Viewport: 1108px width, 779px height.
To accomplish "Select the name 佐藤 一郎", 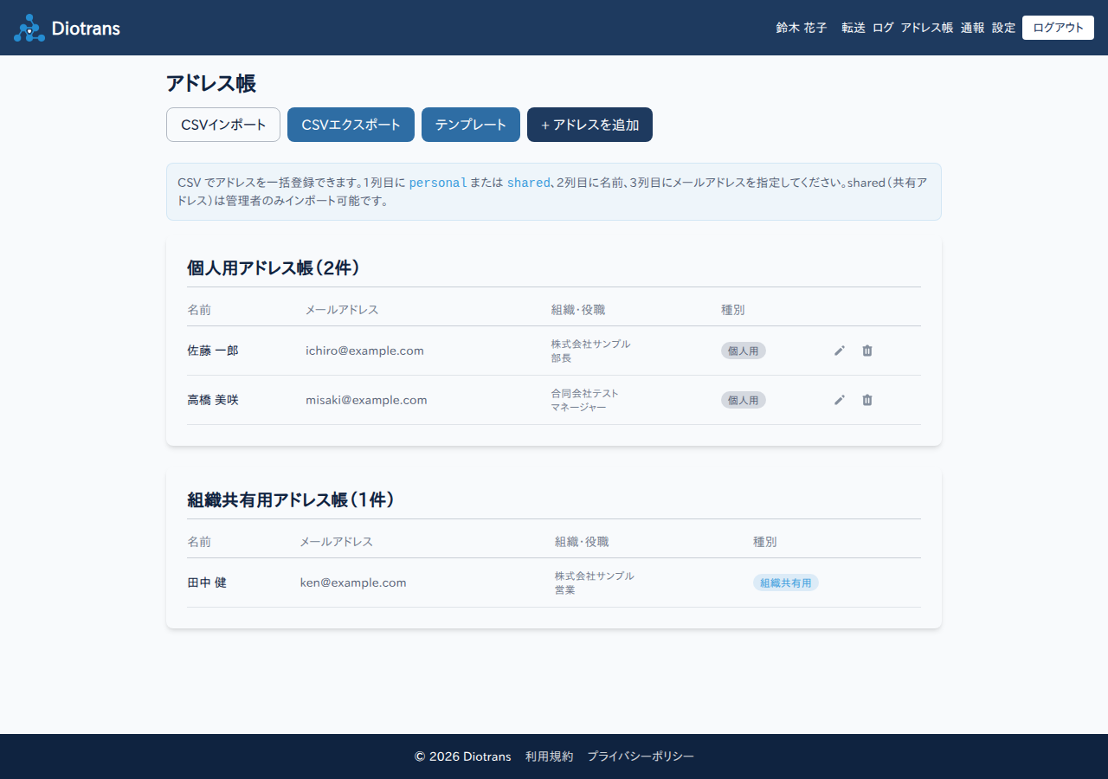I will click(213, 351).
